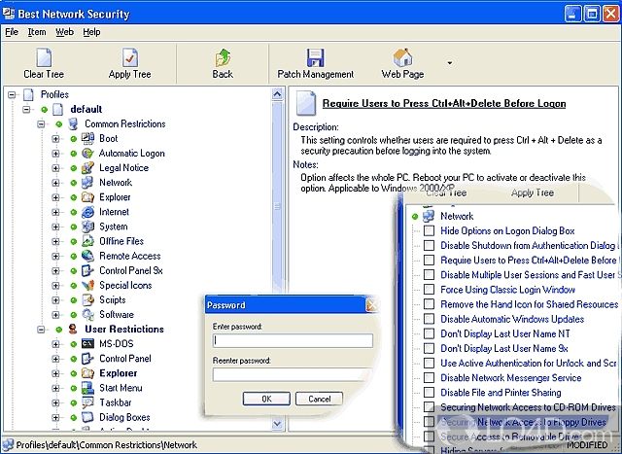Click Don't Display Last User Name 9x
The height and width of the screenshot is (454, 622).
(504, 348)
